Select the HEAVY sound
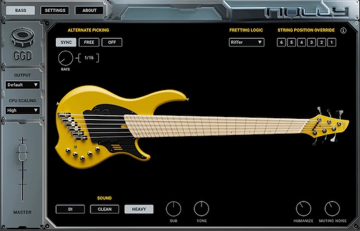 click(139, 209)
